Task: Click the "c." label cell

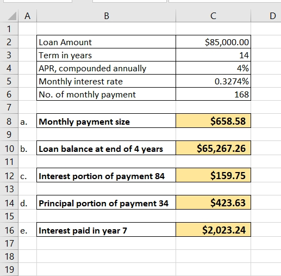Action: click(x=27, y=175)
